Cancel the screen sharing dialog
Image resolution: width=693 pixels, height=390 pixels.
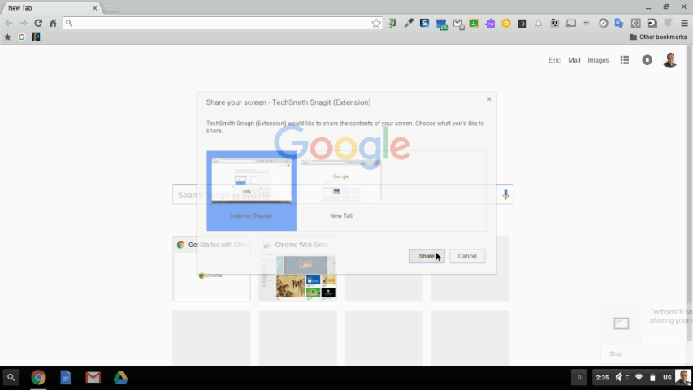click(x=467, y=256)
